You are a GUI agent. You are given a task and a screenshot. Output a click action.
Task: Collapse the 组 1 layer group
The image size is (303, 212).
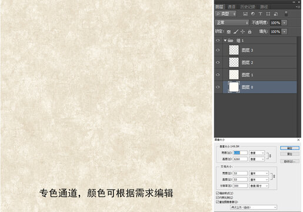click(x=225, y=41)
